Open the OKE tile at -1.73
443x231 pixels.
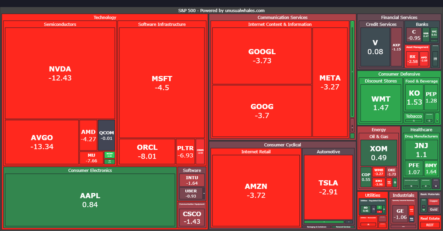(392, 172)
